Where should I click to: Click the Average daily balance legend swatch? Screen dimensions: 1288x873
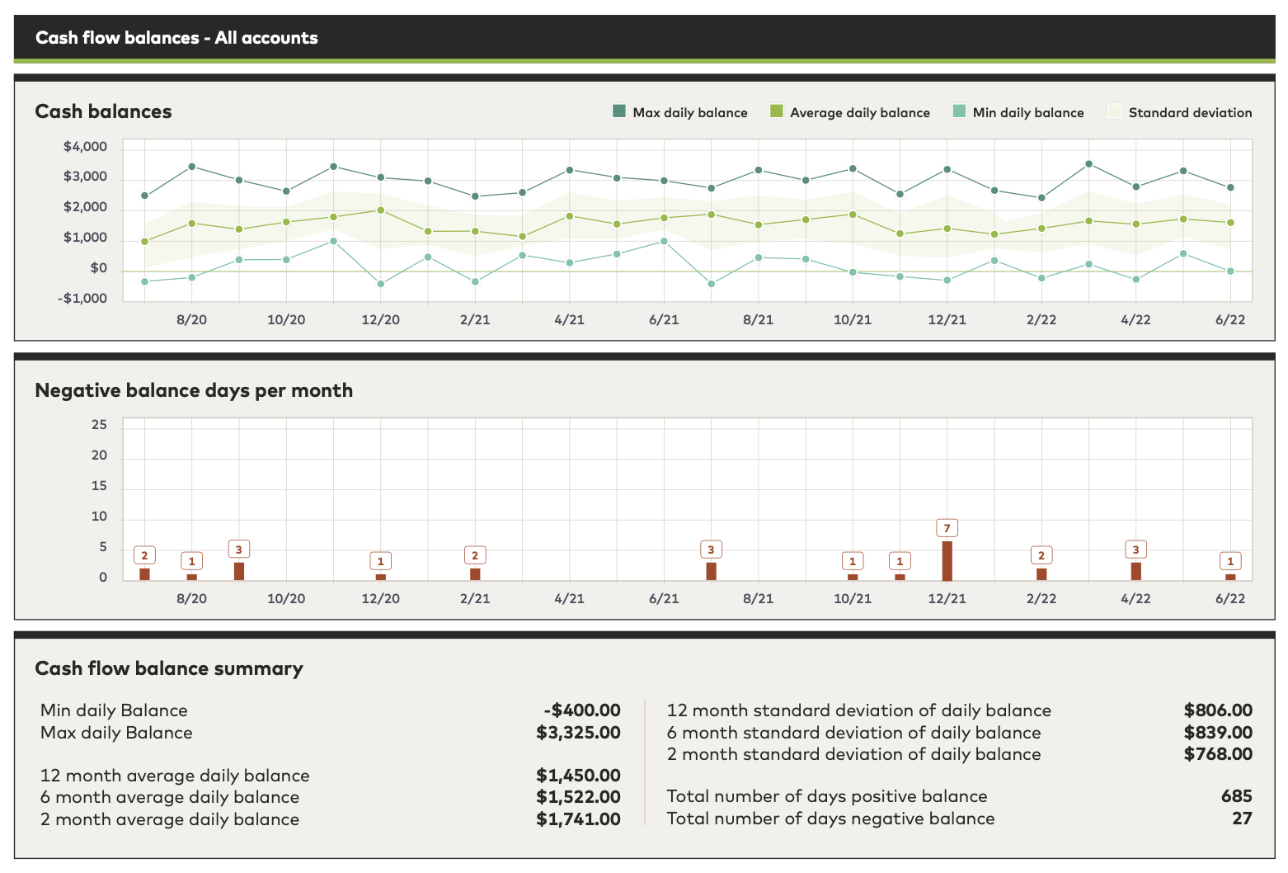coord(776,111)
